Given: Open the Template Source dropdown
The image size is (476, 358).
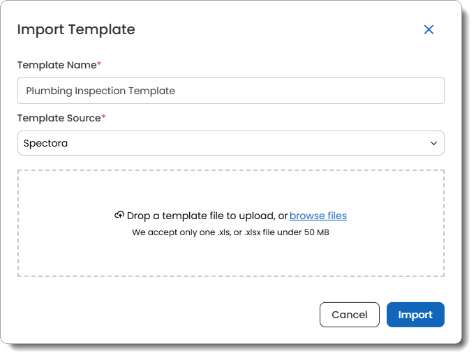Looking at the screenshot, I should tap(230, 143).
